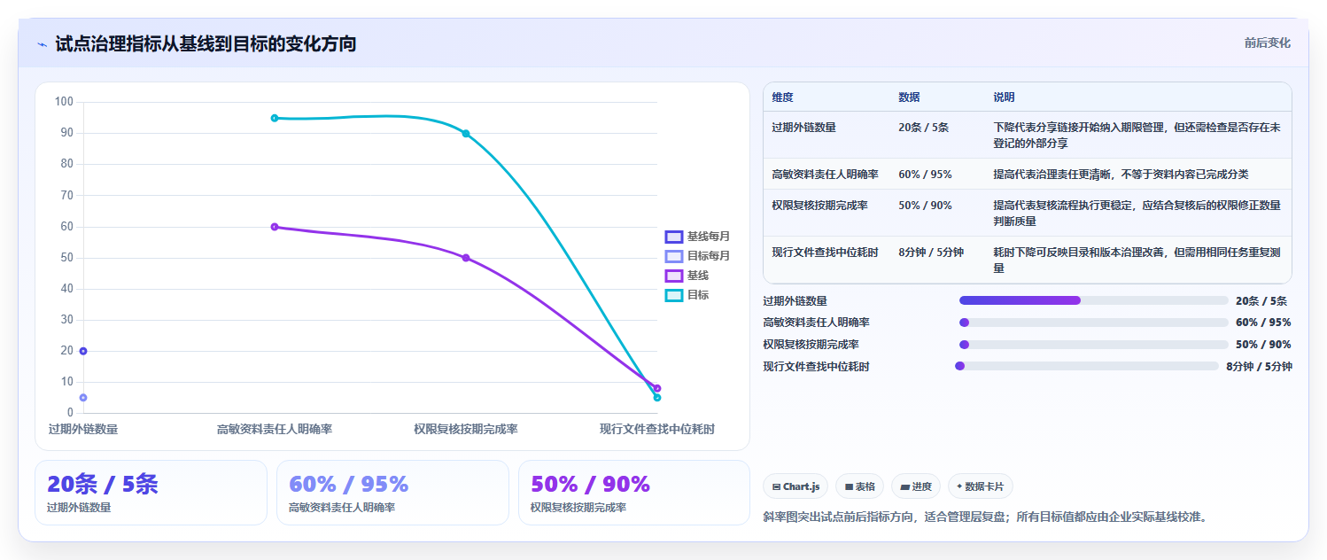Click the 现行文件查找中位耗时 x-axis label
The image size is (1327, 560).
(x=657, y=429)
